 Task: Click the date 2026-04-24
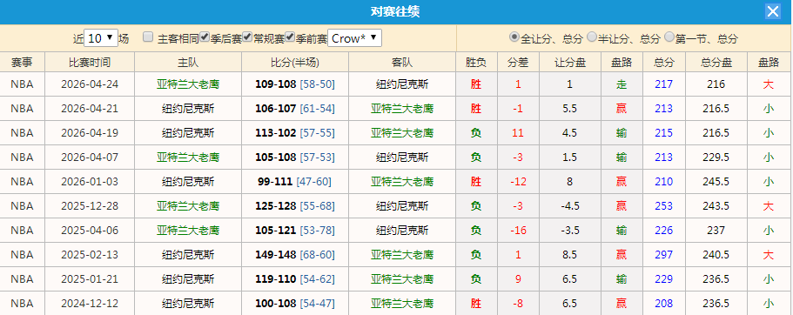(x=90, y=84)
